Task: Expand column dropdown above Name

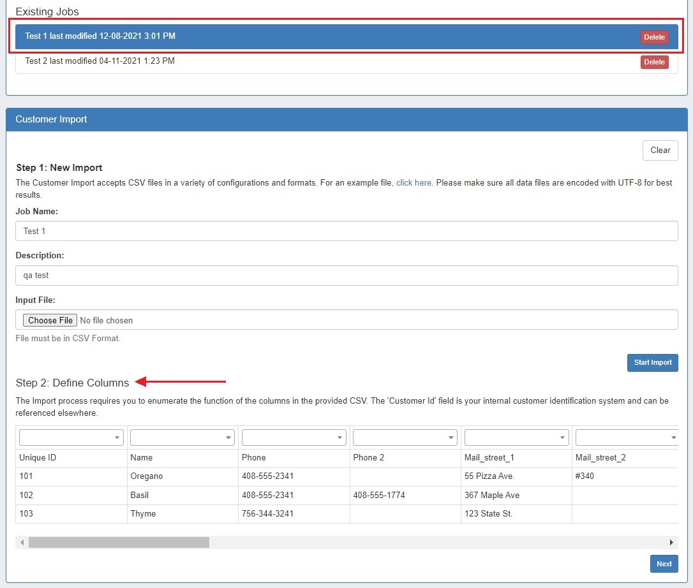Action: [x=182, y=437]
